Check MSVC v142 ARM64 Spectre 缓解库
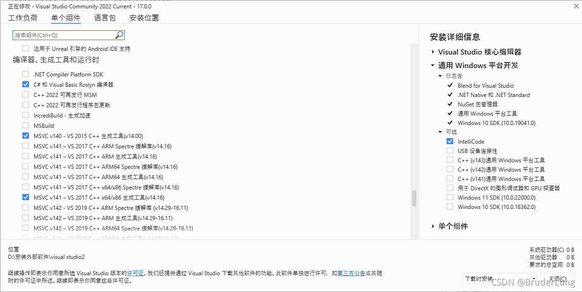This screenshot has height=292, width=582. [26, 229]
